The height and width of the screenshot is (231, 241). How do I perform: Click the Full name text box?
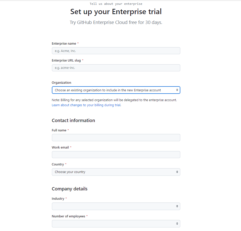(116, 138)
